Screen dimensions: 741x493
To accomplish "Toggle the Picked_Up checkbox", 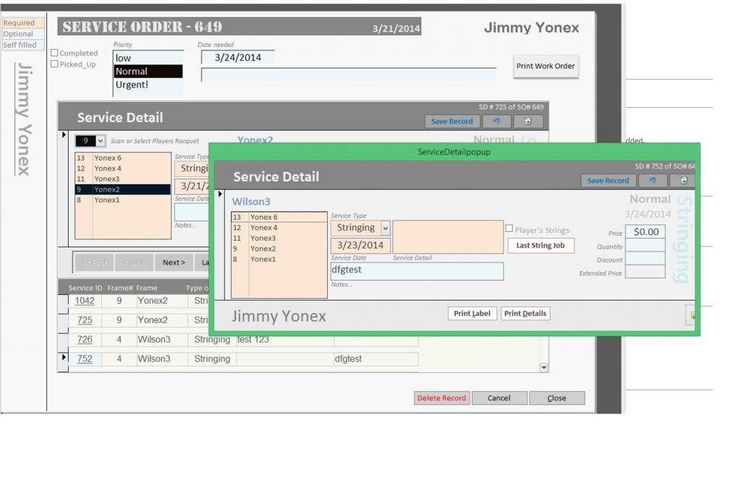I will click(x=54, y=64).
